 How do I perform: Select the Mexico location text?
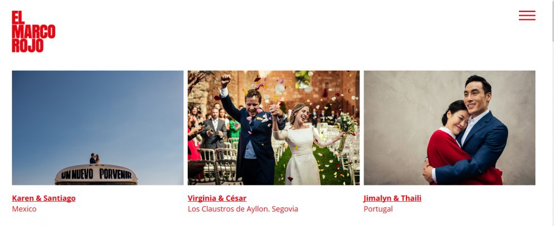coord(24,209)
